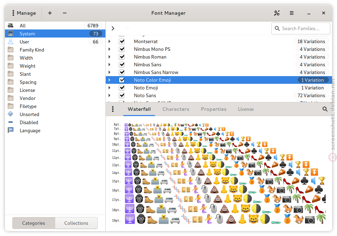Switch to the Characters tab
Image resolution: width=337 pixels, height=236 pixels.
[176, 109]
